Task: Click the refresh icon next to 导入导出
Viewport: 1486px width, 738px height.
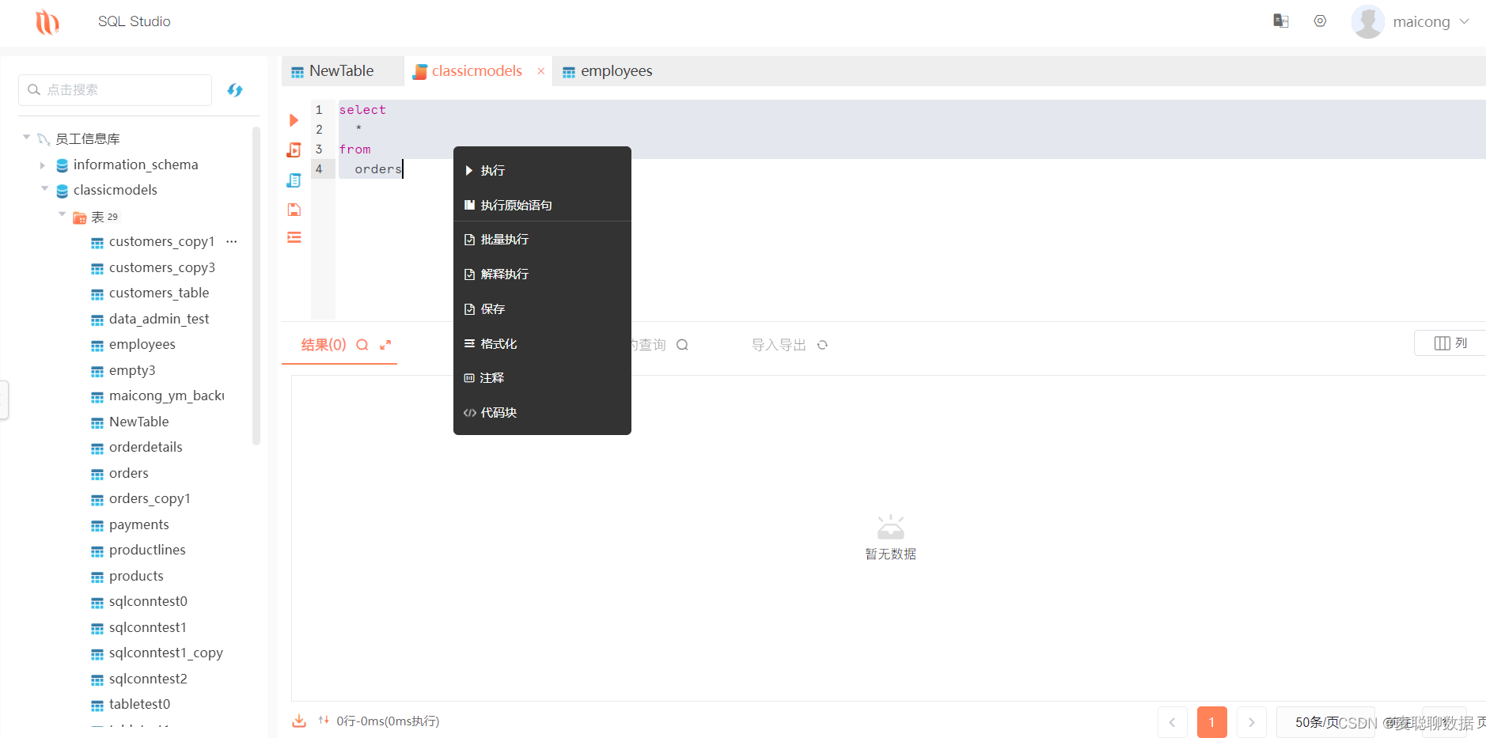Action: [x=823, y=345]
